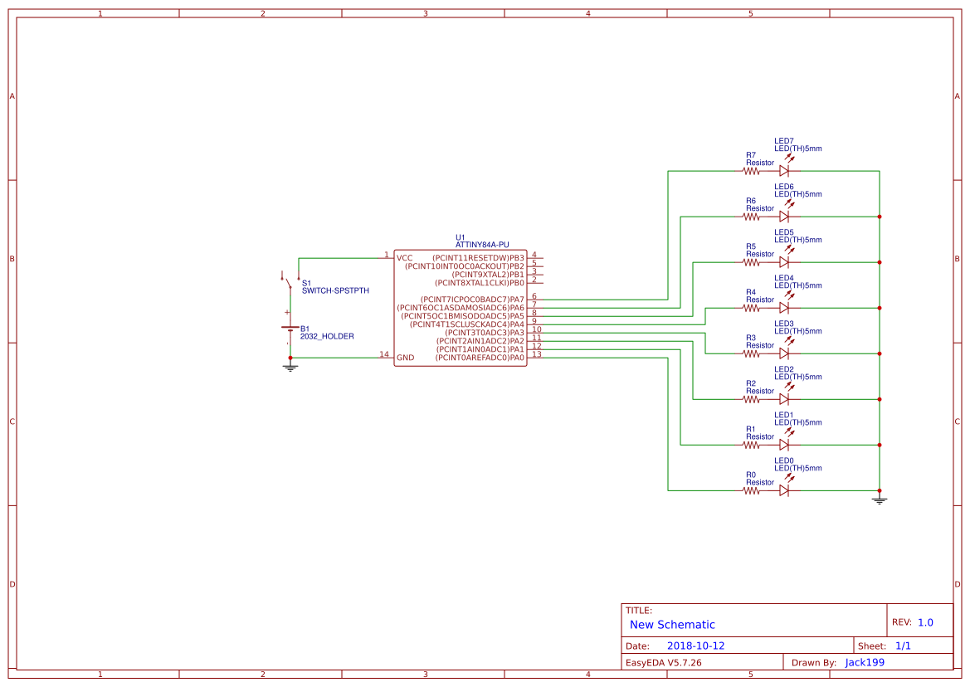Select the revision value 1.0
970x687 pixels.
925,622
